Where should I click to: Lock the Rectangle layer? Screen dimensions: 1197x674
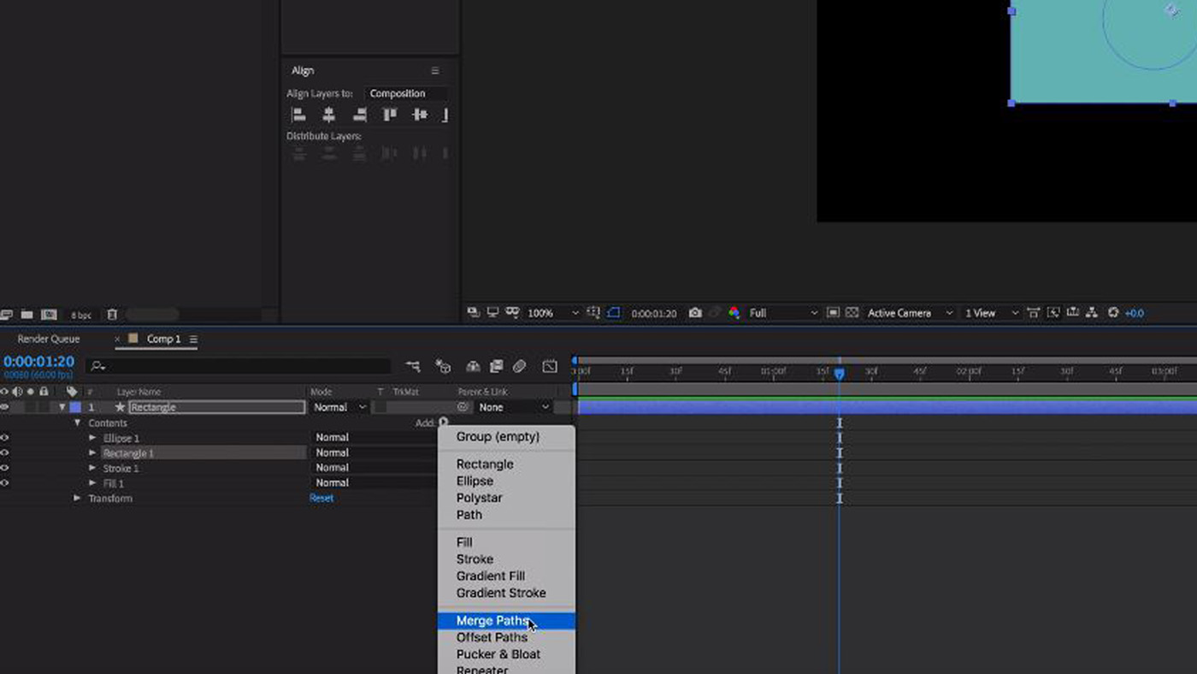tap(44, 407)
